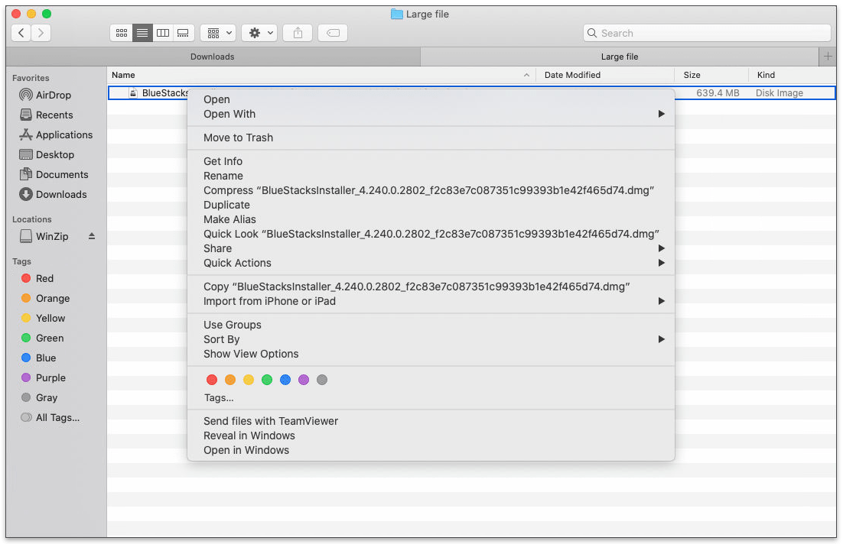Open Desktop in the sidebar
This screenshot has height=544, width=843.
coord(47,154)
